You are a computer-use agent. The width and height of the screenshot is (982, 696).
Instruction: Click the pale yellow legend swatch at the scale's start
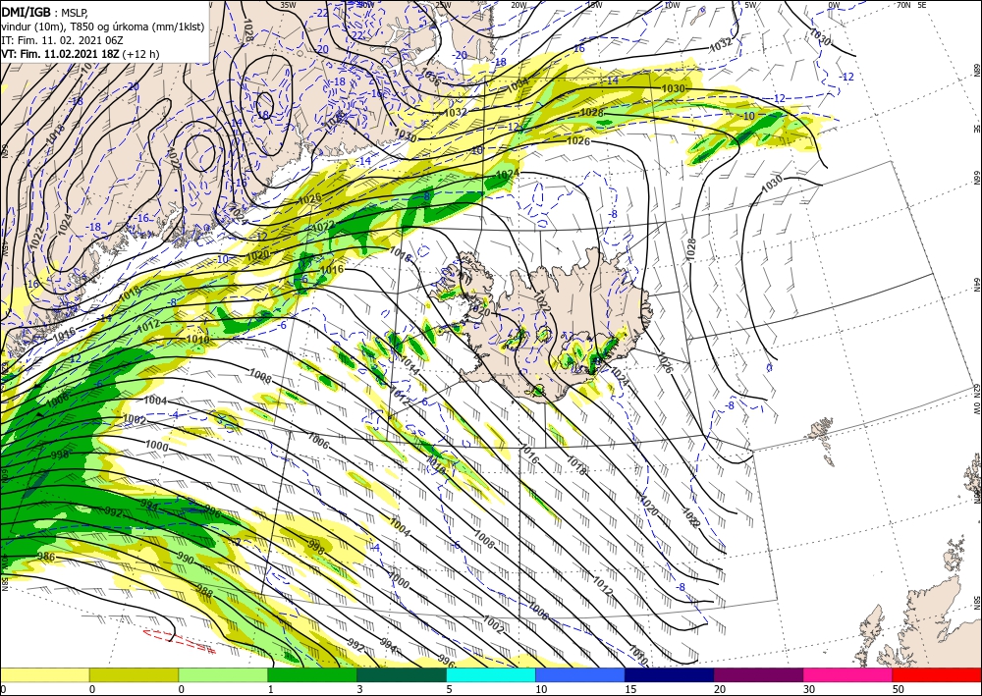click(44, 675)
